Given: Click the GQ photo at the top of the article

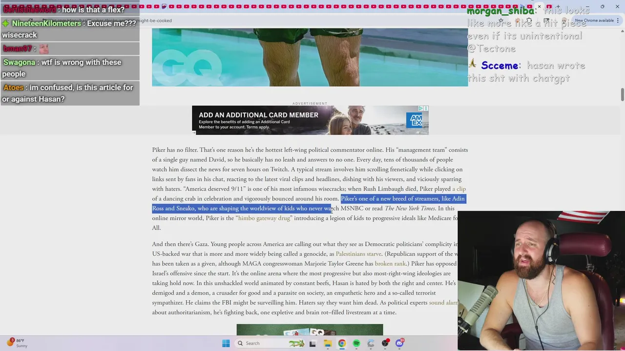Looking at the screenshot, I should pos(310,57).
